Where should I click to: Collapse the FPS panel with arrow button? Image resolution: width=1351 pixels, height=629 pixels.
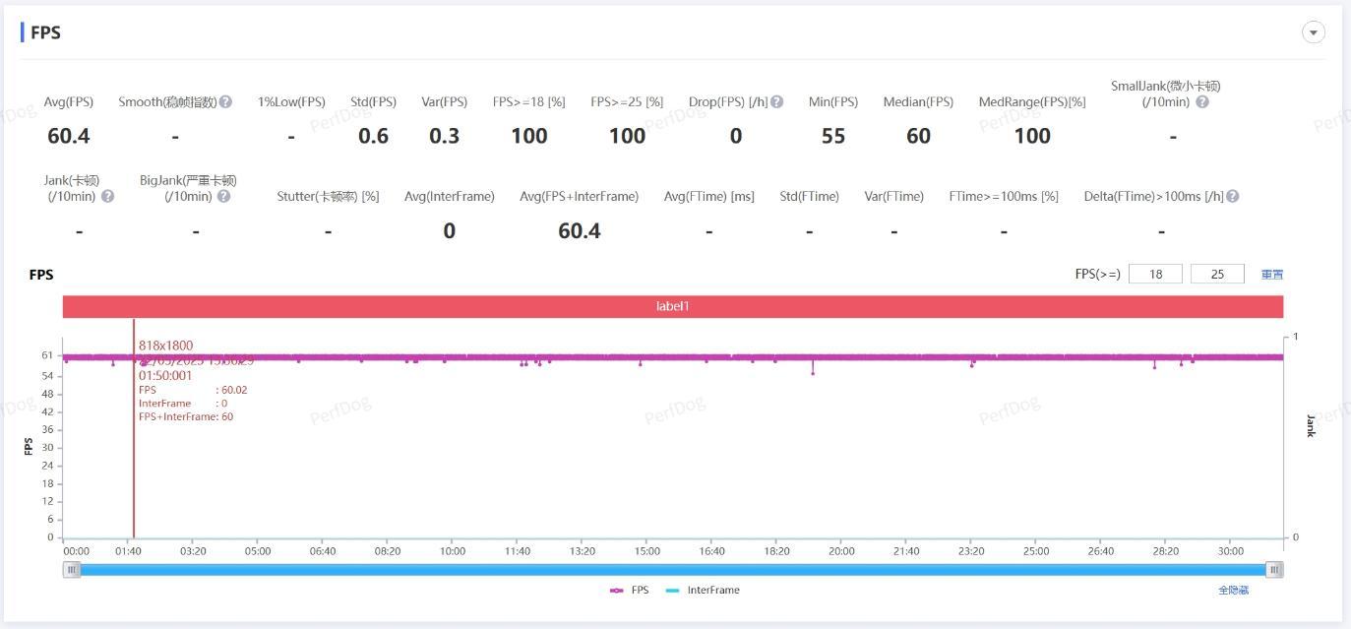pyautogui.click(x=1314, y=32)
